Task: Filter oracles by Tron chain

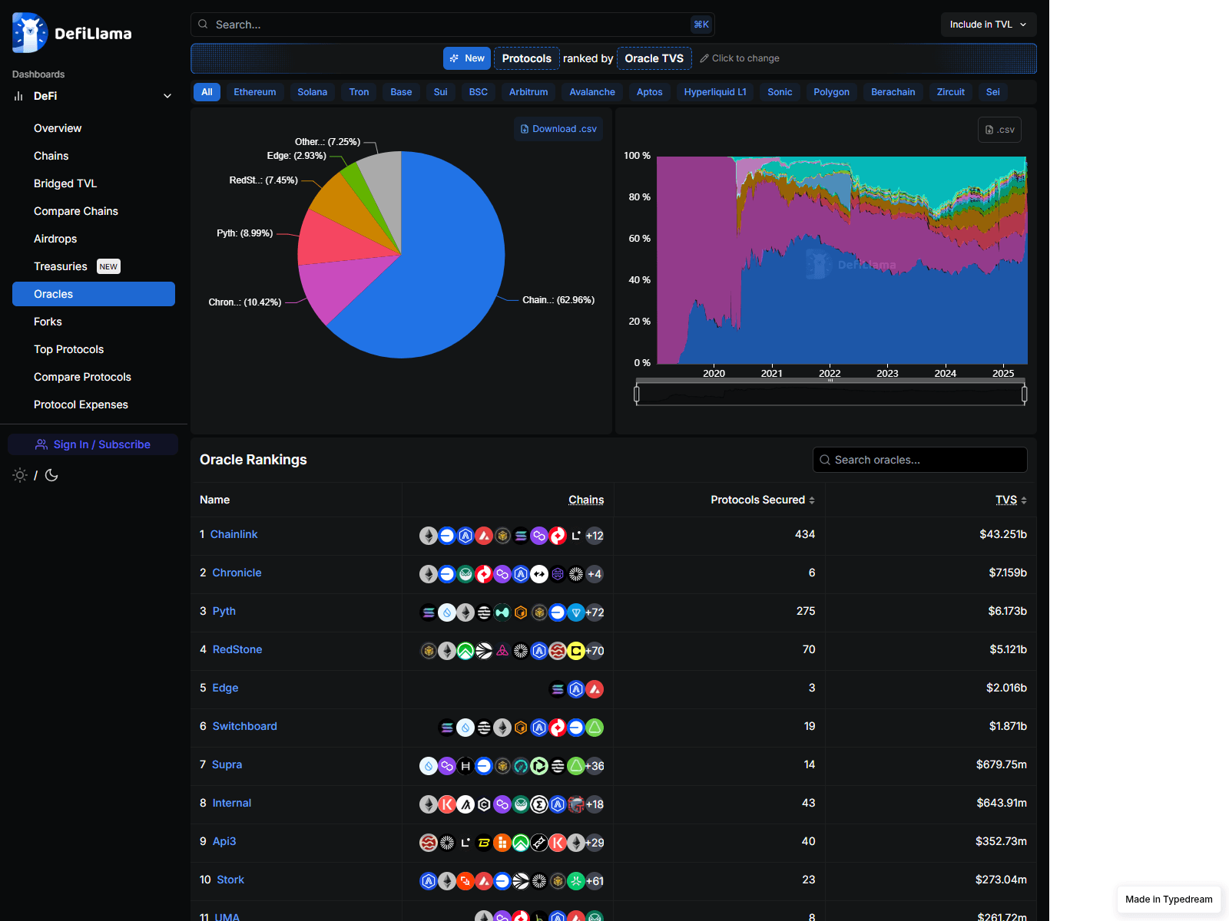Action: 359,92
